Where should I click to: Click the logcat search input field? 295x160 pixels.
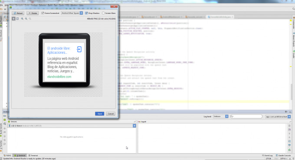tap(246, 117)
